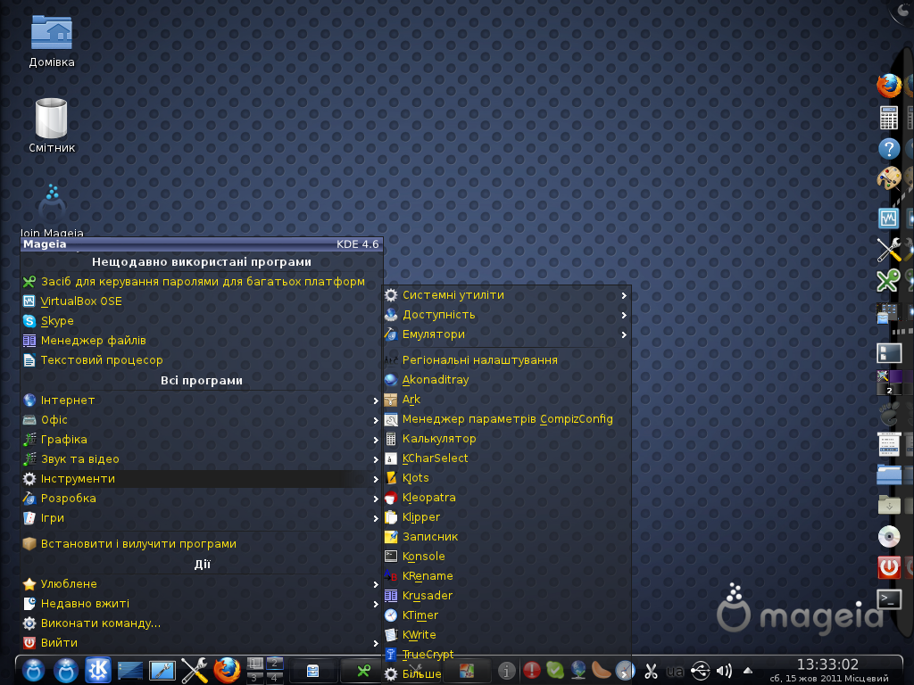Click the wrench tools icon in taskbar
The width and height of the screenshot is (914, 685).
coord(194,670)
